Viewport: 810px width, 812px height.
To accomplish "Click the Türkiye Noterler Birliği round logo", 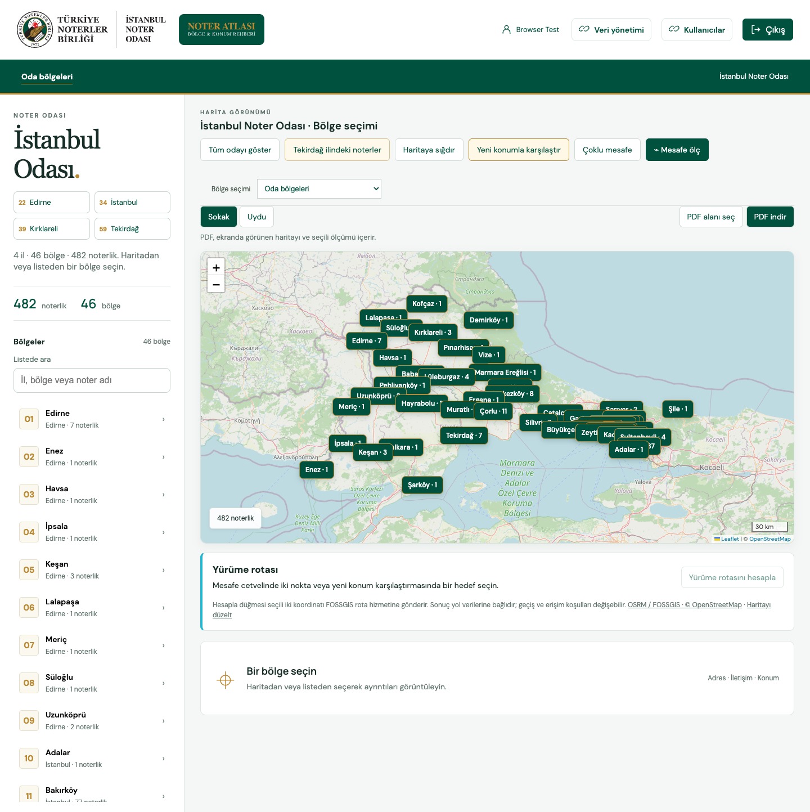I will 34,29.
